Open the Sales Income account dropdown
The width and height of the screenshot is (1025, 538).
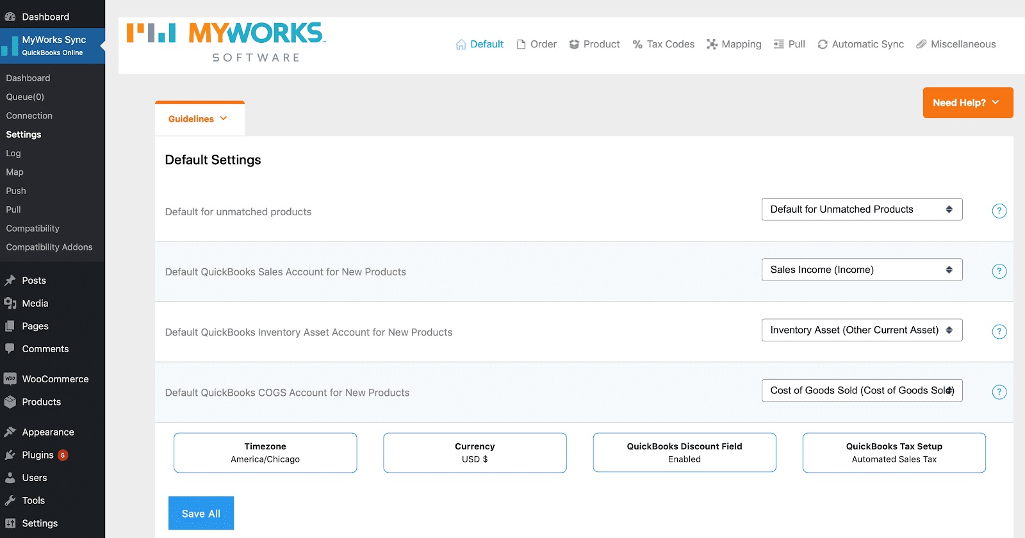coord(862,270)
